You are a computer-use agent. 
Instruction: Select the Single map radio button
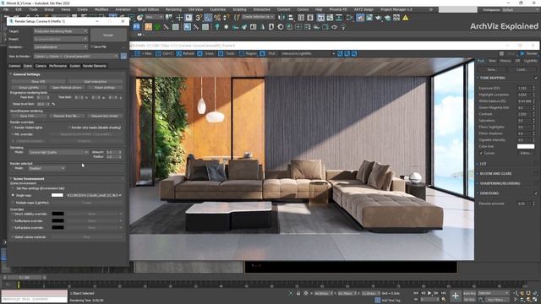(x=14, y=195)
